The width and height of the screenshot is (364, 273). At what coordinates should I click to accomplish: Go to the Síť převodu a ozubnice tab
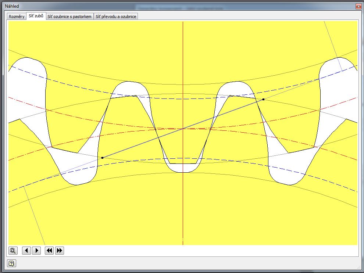coord(116,17)
